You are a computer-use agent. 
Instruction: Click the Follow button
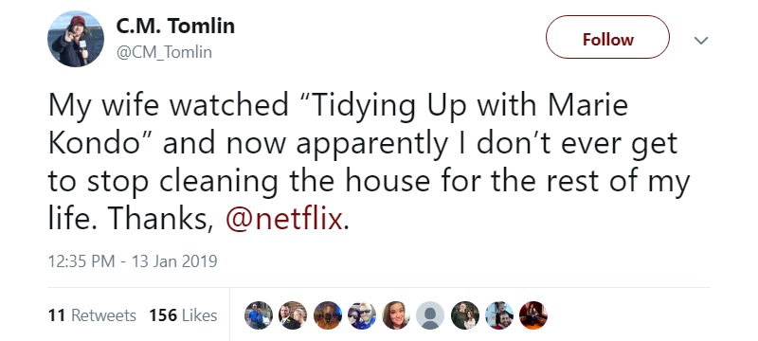607,37
